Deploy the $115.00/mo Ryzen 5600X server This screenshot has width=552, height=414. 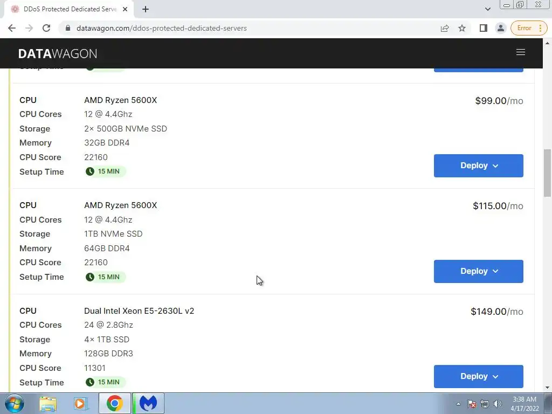[x=479, y=272]
